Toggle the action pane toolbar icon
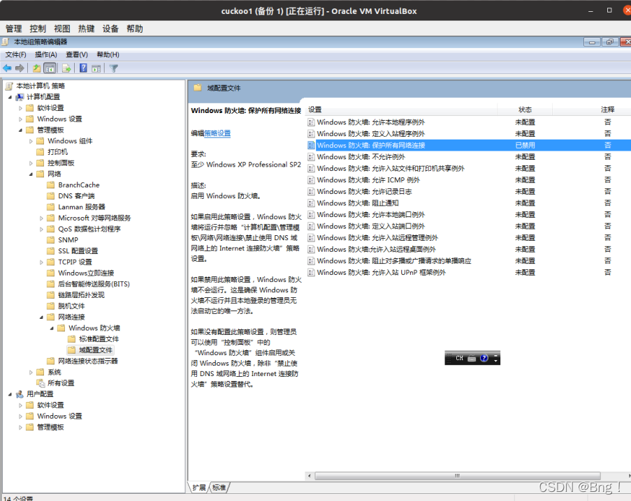Viewport: 631px width, 501px height. (96, 68)
